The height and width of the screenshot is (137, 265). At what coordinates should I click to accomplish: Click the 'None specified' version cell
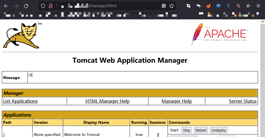47,135
